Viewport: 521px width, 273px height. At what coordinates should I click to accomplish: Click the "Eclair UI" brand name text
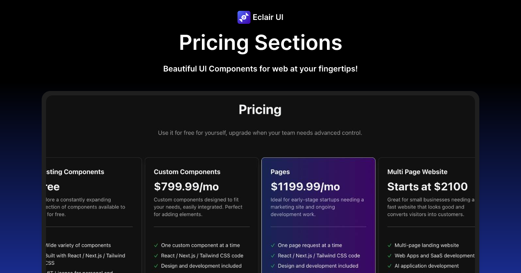(x=269, y=17)
